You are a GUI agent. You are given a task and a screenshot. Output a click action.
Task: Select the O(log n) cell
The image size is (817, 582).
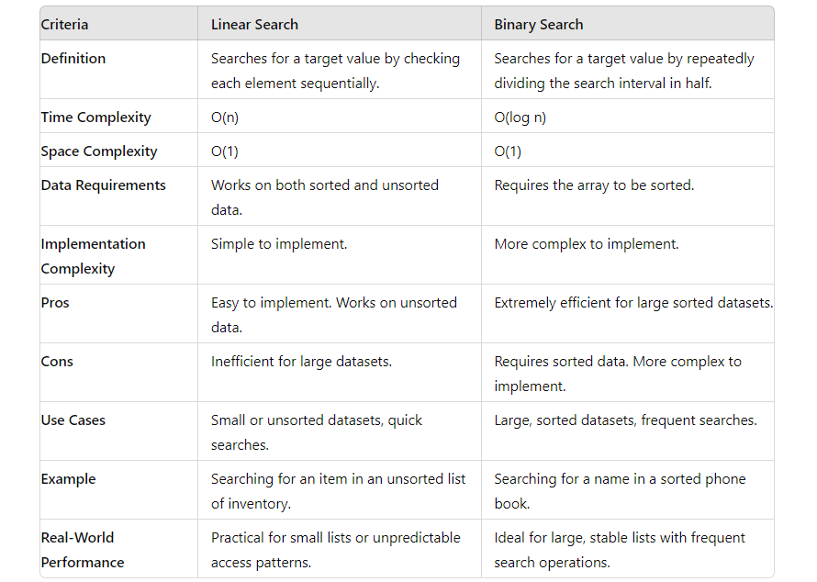point(520,118)
